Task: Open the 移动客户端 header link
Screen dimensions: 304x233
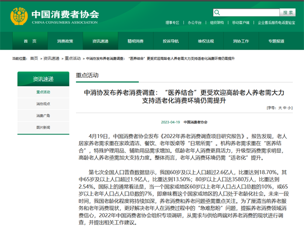Action: [x=241, y=23]
